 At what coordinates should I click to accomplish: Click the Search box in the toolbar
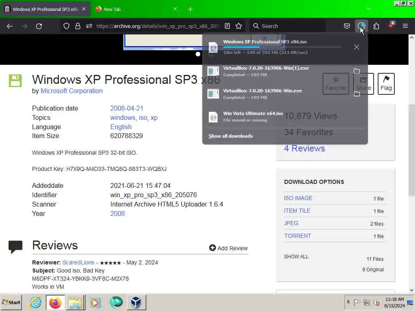(x=287, y=26)
